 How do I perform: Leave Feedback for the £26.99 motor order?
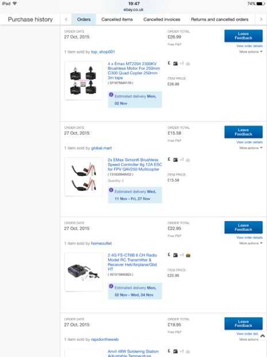243,36
